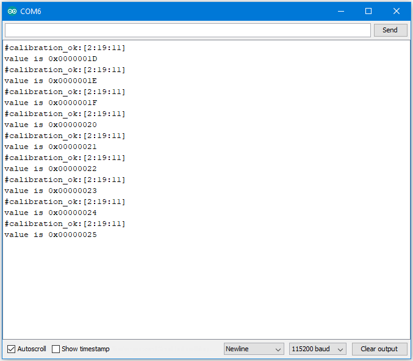413x361 pixels.
Task: Click the line showing value 0x00000023
Action: point(51,191)
